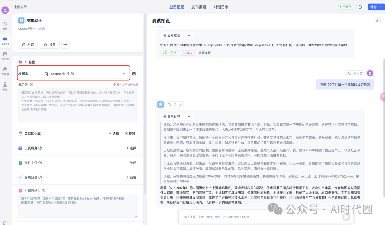Image resolution: width=385 pixels, height=225 pixels.
Task: Click the 快来给应用一个介绍~ description text
Action: click(32, 29)
